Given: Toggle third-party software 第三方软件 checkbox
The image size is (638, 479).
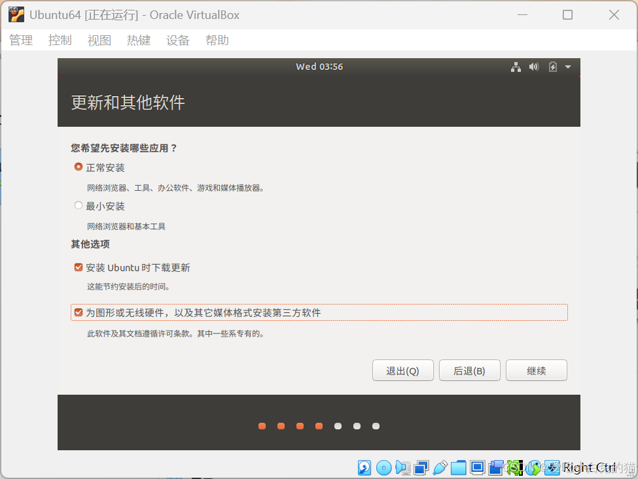Looking at the screenshot, I should coord(79,312).
